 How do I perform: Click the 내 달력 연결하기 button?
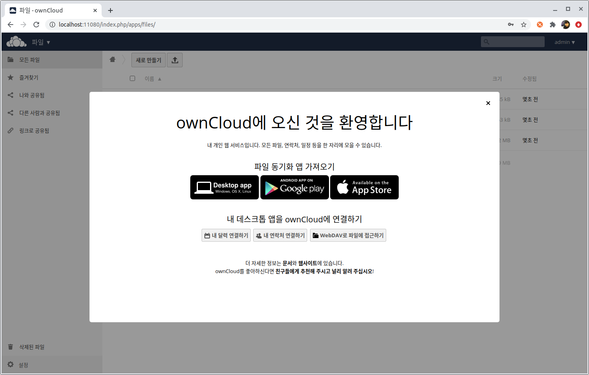coord(226,235)
